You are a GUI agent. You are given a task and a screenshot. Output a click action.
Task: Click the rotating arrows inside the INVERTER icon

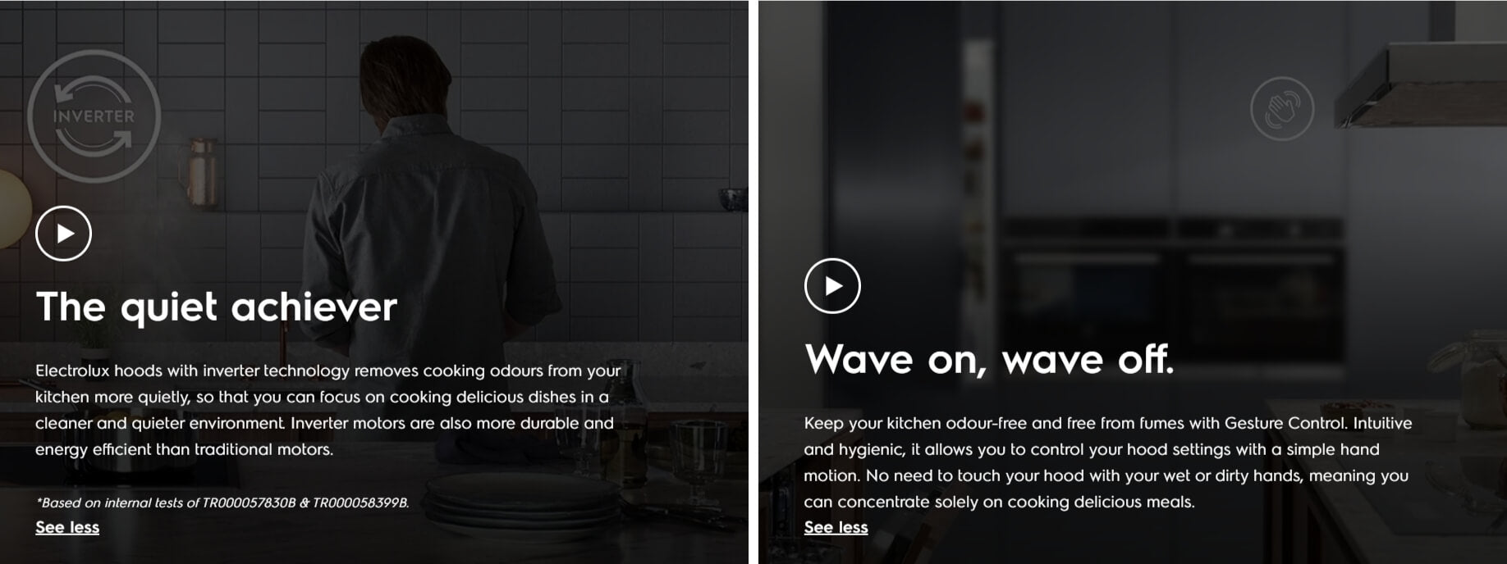(x=94, y=116)
